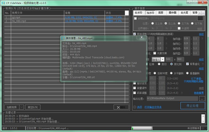209x132 pixels.
Task: Browse for watermark file with ... button
Action: click(x=200, y=18)
